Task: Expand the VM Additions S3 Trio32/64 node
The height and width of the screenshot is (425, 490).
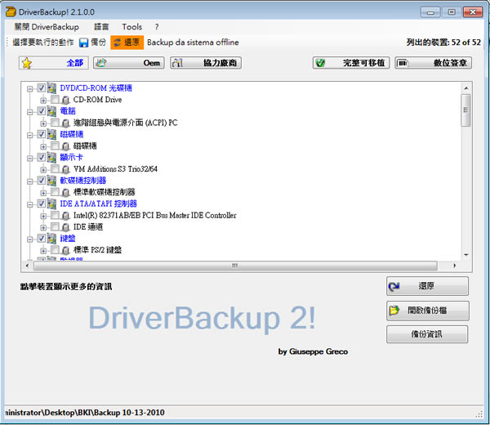Action: [43, 170]
